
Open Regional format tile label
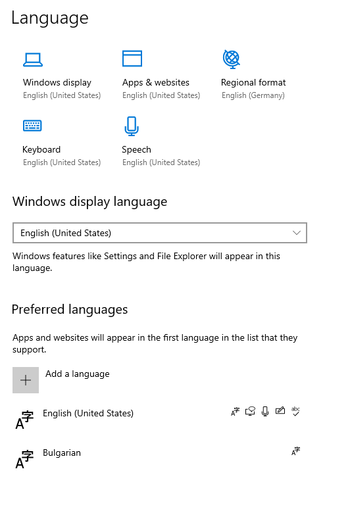(253, 82)
